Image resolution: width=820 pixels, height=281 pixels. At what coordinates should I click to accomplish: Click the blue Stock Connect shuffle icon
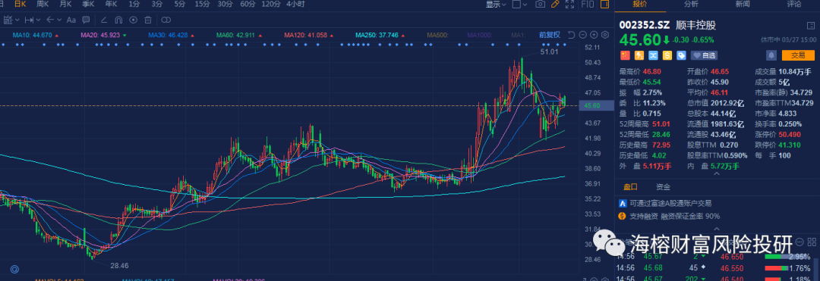653,55
